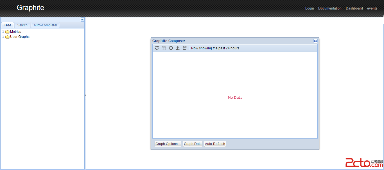Collapse the left tree panel with the double-arrow
Image resolution: width=384 pixels, height=170 pixels.
(82, 20)
